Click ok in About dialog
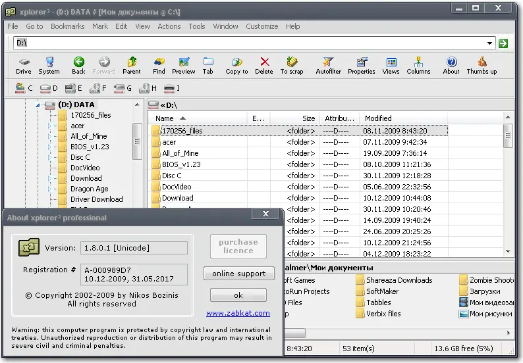Image resolution: width=523 pixels, height=363 pixels. tap(238, 295)
